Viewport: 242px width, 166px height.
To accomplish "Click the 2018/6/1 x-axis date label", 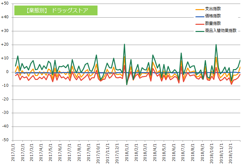I will [174, 153].
